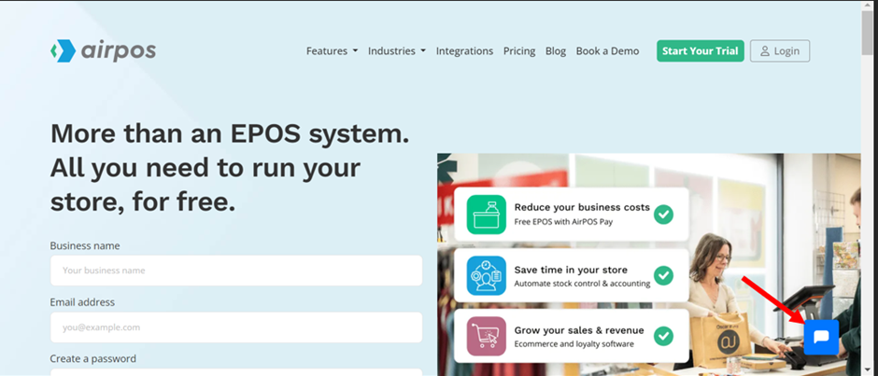This screenshot has width=878, height=376.
Task: Click the 'Create a password' label
Action: (93, 358)
